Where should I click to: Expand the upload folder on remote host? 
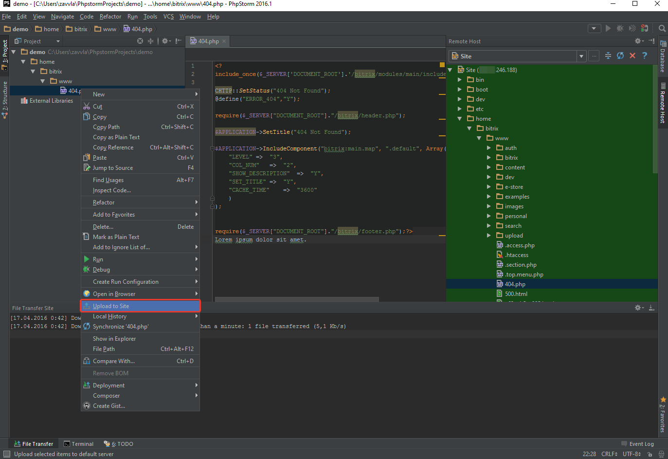(489, 236)
